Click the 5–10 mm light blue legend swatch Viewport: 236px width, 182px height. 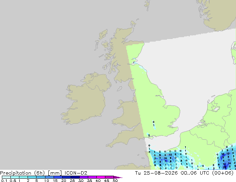click(x=41, y=177)
